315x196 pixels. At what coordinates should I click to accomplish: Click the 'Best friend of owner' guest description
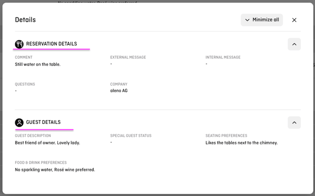point(47,143)
